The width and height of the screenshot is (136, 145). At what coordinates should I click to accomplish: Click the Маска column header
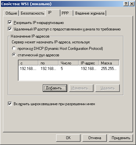point(109,63)
